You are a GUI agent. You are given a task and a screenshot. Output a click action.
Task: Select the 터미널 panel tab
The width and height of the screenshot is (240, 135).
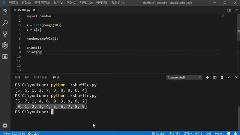pos(55,77)
